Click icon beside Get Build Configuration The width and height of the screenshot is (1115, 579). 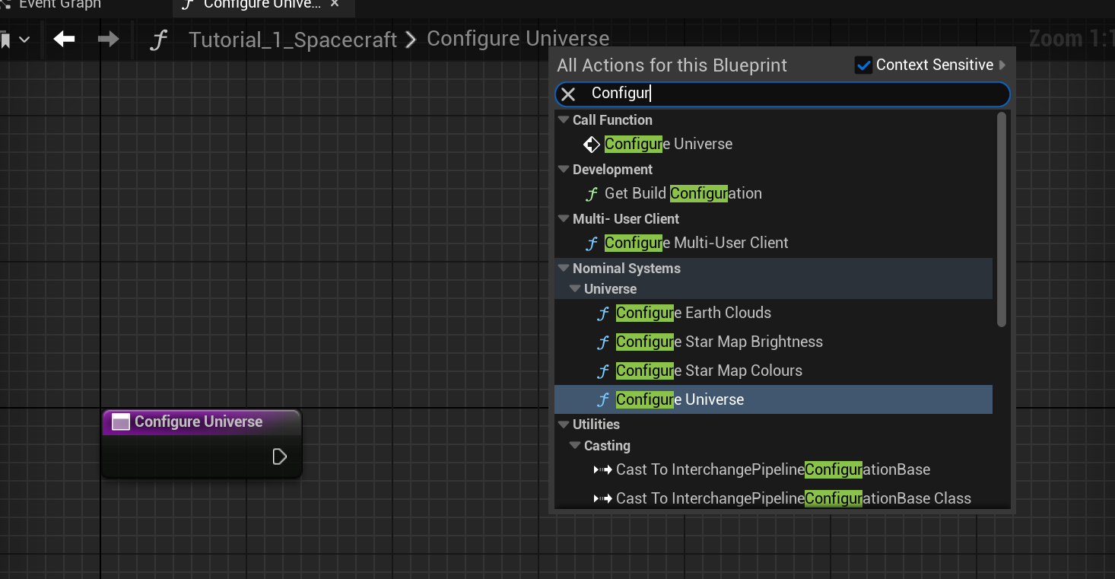point(592,194)
